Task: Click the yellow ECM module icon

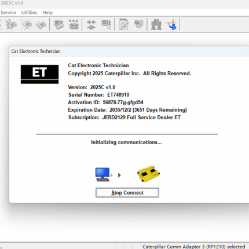Action: (148, 174)
